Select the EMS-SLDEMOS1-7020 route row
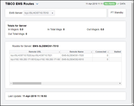134x106 pixels. click(65, 55)
